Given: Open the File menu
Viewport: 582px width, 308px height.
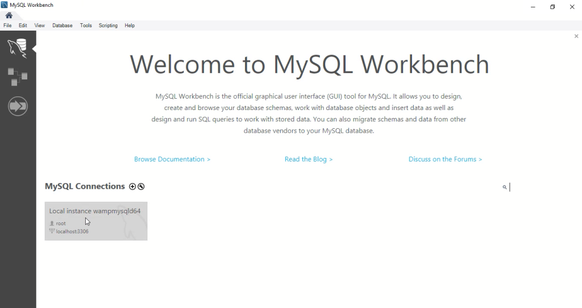Looking at the screenshot, I should (x=7, y=26).
